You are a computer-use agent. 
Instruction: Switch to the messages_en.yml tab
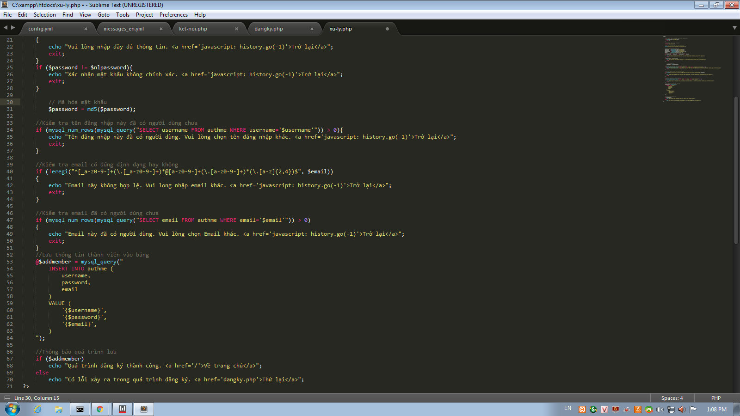[123, 29]
